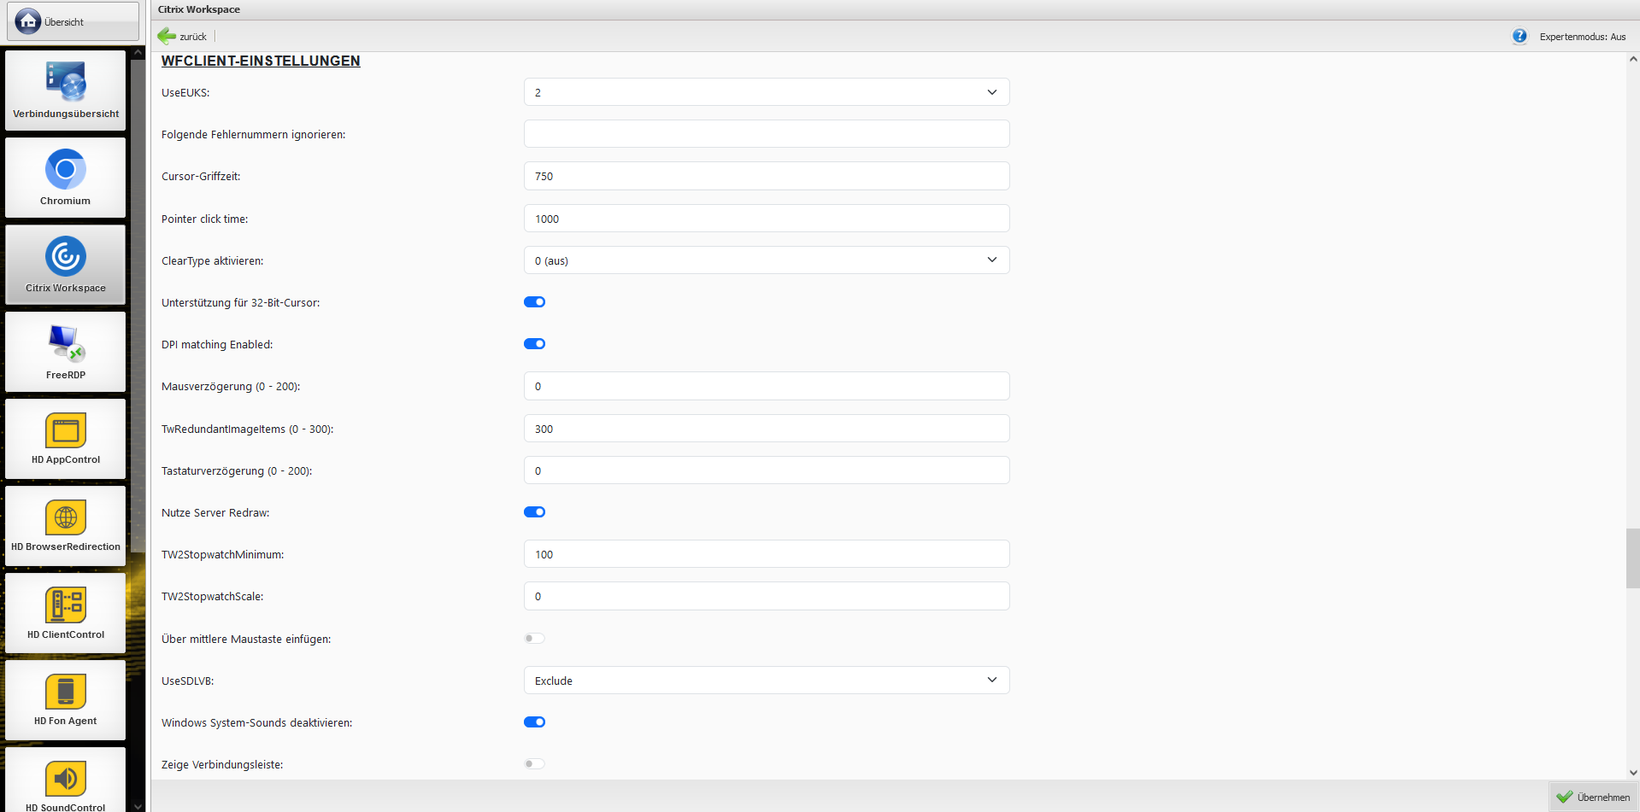This screenshot has width=1640, height=812.
Task: Toggle DPI matching Enabled switch
Action: coord(534,344)
